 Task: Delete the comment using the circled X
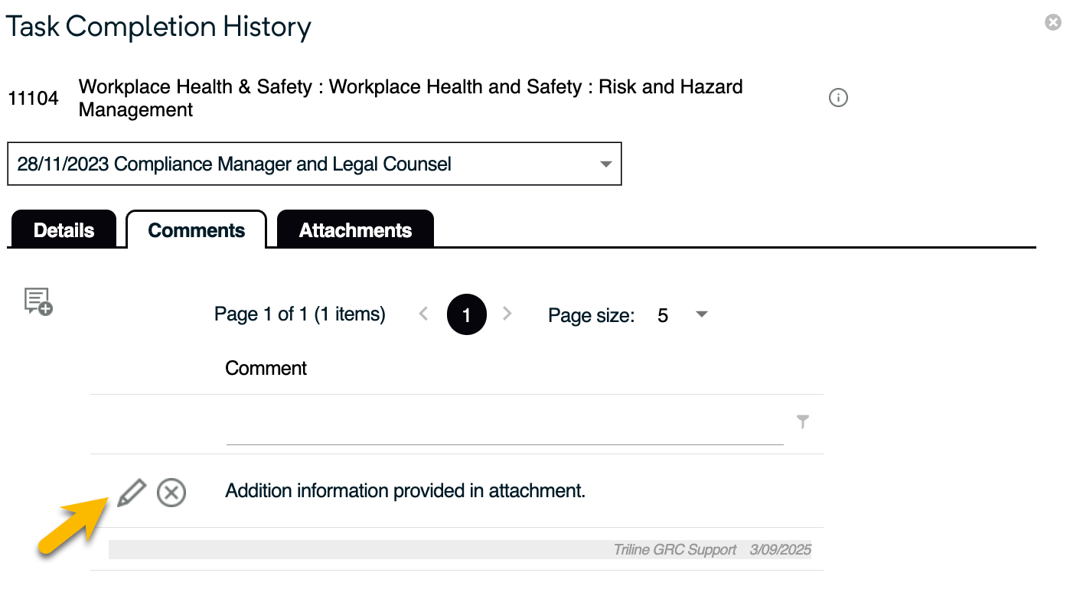tap(171, 493)
